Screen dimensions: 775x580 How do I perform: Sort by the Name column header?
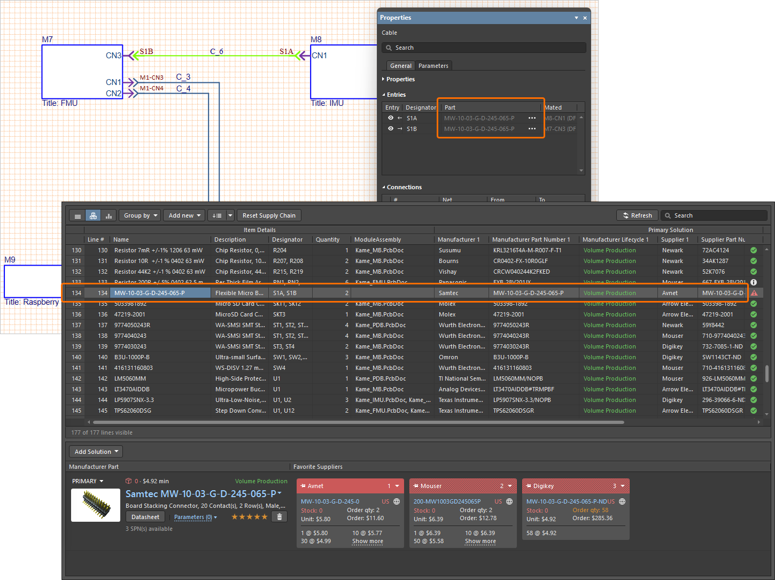pos(160,239)
